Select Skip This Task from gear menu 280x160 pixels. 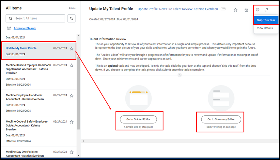point(266,20)
